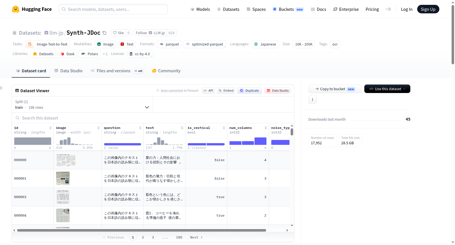Screen dimensions: 455x245
Task: Click the dataset viewer vertical scrollbar
Action: [292, 132]
